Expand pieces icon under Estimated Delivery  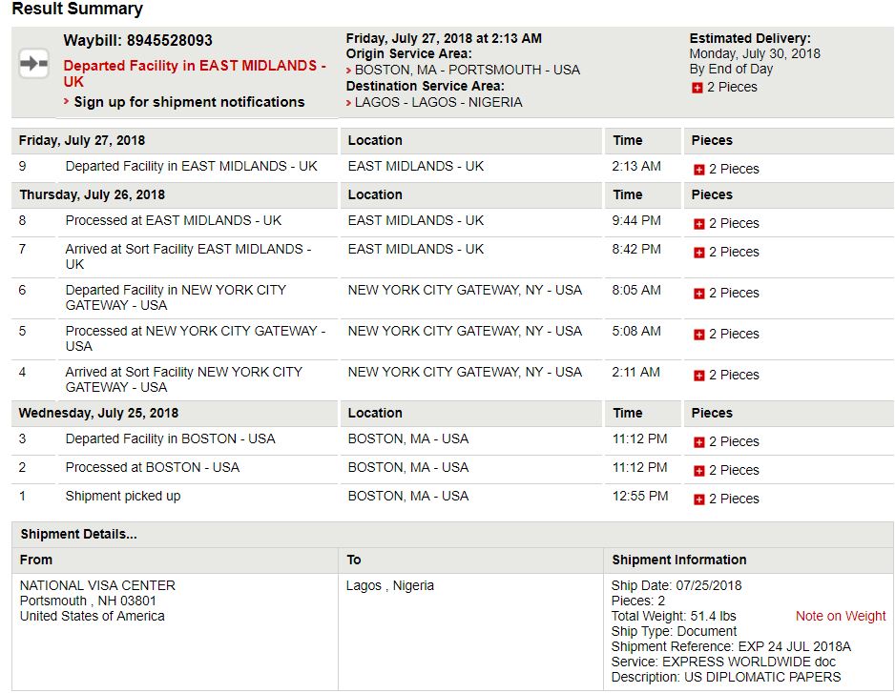point(697,88)
